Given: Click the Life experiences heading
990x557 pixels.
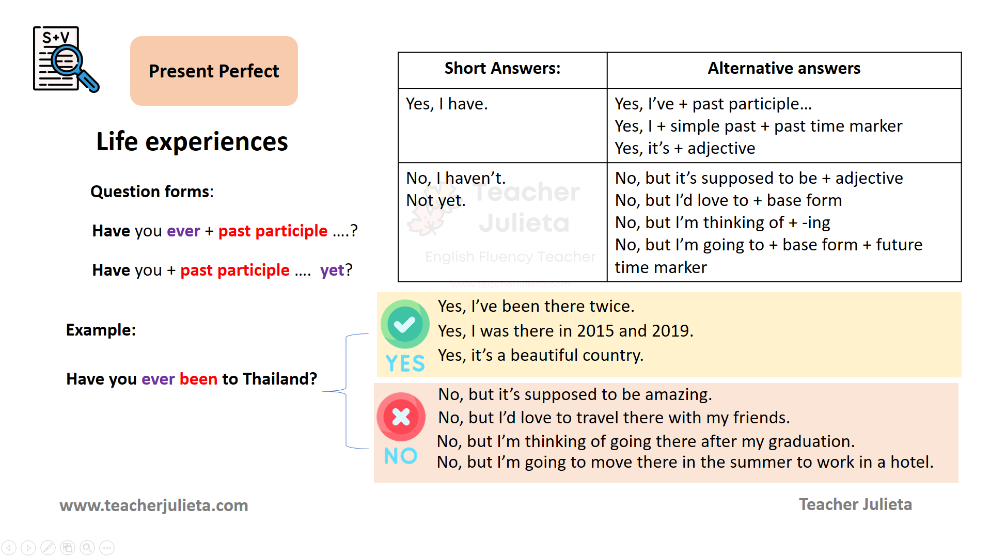Looking at the screenshot, I should tap(192, 141).
